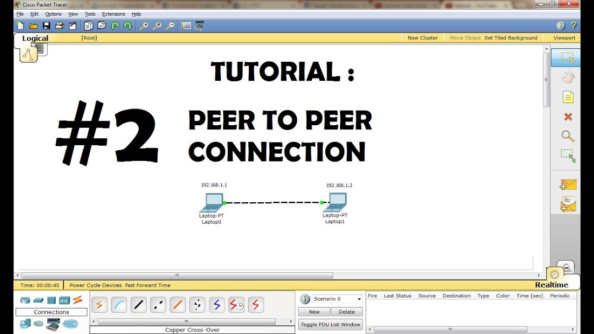The image size is (594, 334).
Task: Click the scenario Delete button
Action: point(347,312)
